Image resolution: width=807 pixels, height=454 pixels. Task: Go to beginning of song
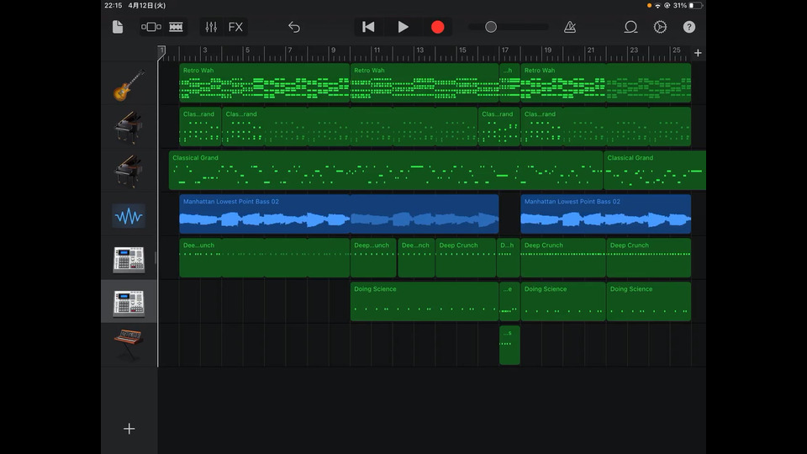[368, 27]
